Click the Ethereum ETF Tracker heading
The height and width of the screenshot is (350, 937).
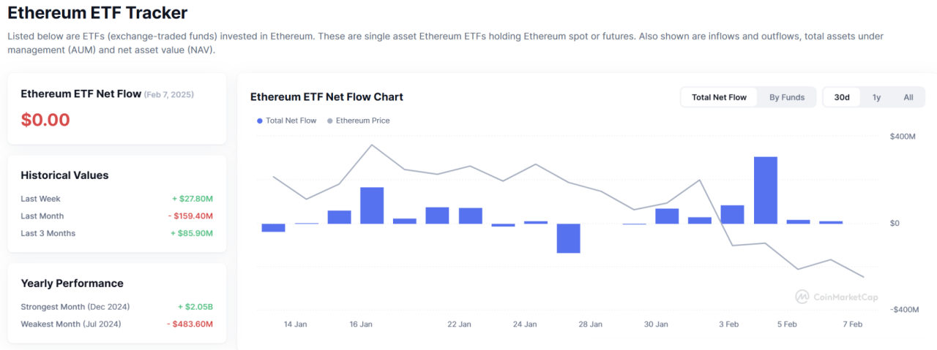point(97,12)
